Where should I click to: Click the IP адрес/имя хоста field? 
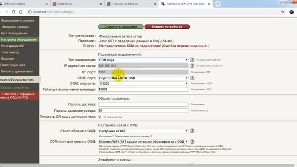[x=143, y=65]
